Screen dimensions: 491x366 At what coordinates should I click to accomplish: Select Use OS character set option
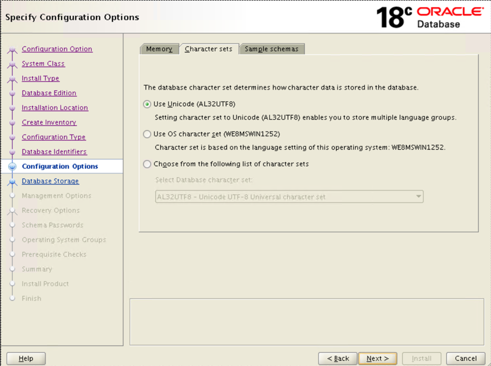pos(147,134)
